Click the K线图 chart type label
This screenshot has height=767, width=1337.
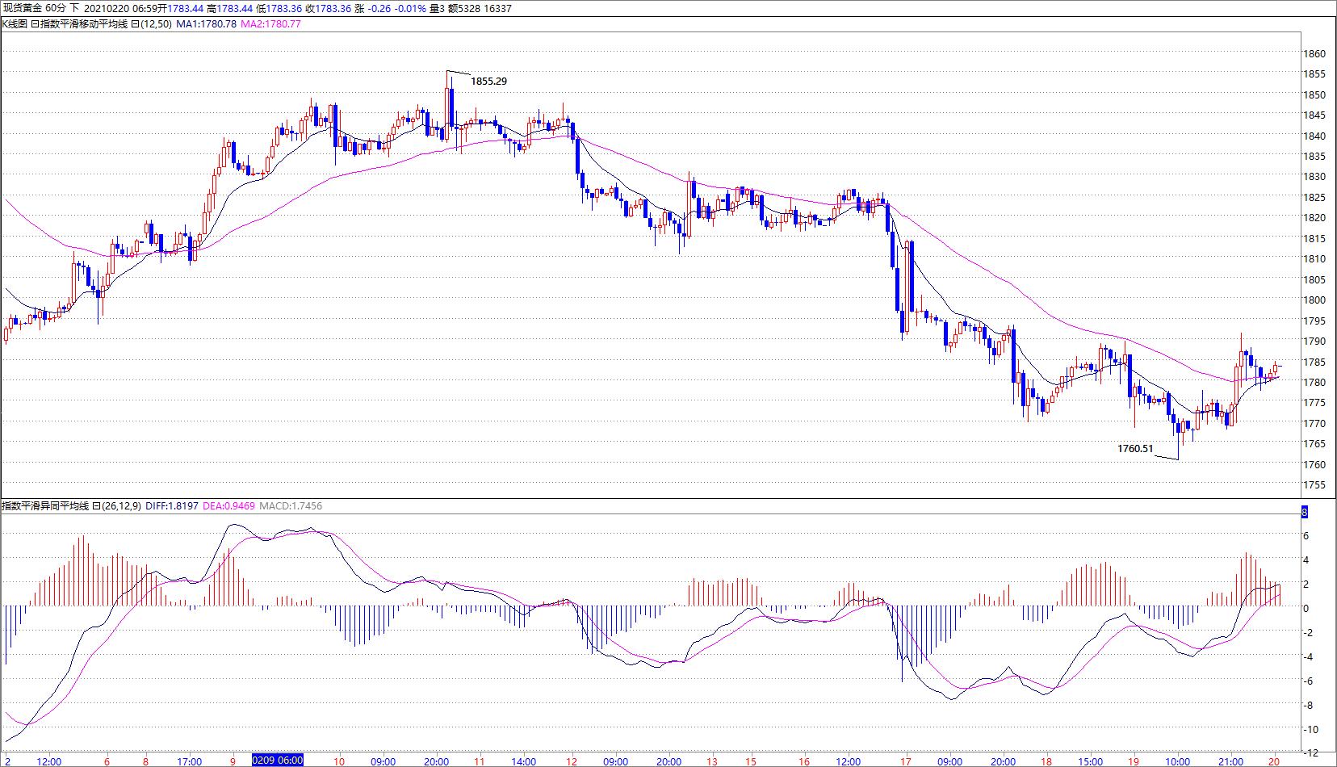click(15, 24)
